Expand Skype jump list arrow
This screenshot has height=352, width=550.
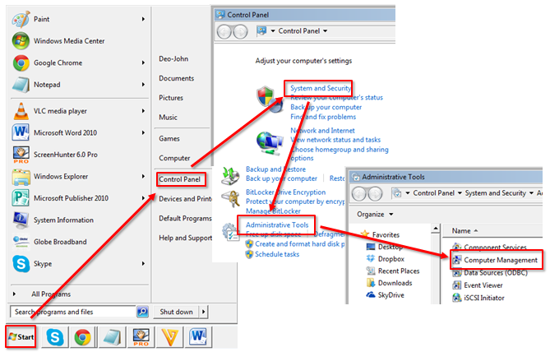(x=143, y=263)
